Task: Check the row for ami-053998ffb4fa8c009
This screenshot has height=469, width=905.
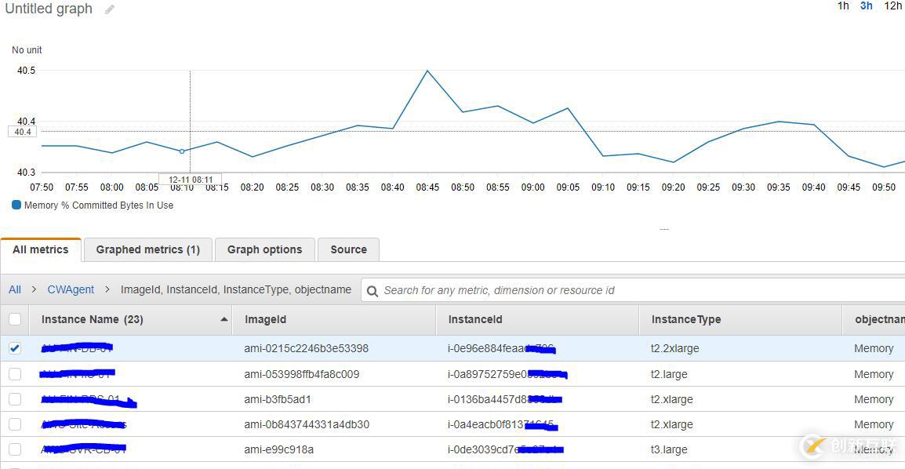Action: coord(15,374)
